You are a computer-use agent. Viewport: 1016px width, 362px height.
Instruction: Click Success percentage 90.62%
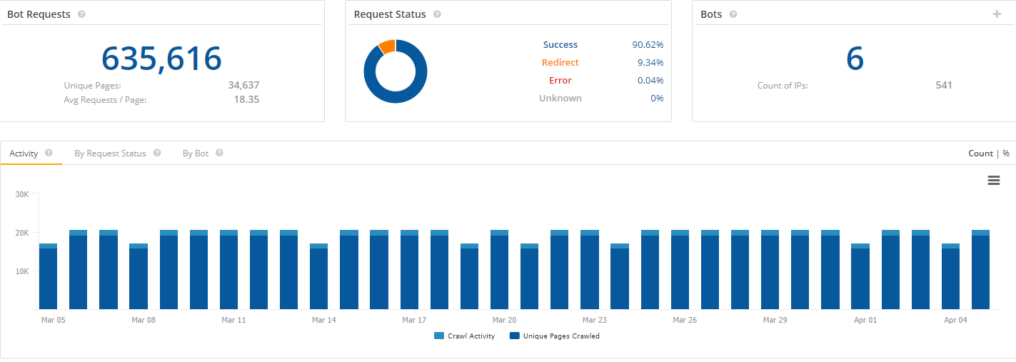(x=648, y=45)
